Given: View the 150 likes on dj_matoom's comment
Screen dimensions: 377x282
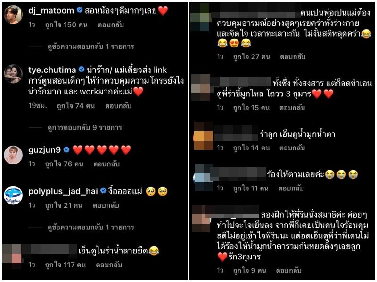Looking at the screenshot, I should [66, 25].
